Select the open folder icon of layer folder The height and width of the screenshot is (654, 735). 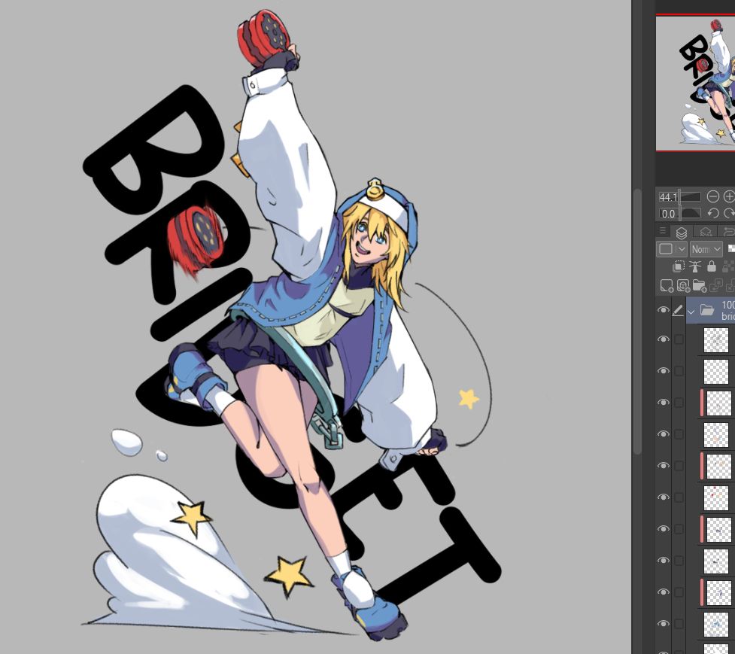[707, 310]
